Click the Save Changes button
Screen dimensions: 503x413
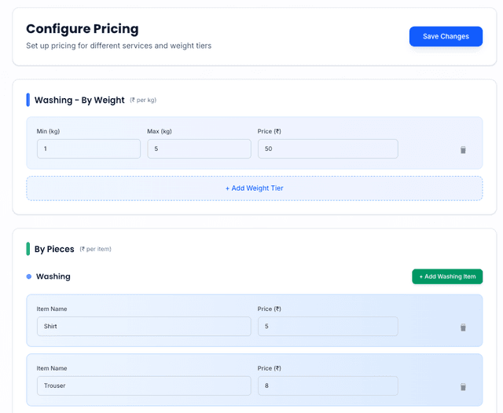[x=446, y=36]
